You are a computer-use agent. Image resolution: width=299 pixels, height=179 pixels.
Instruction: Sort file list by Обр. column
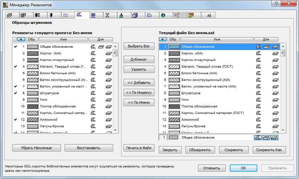[x=173, y=39]
